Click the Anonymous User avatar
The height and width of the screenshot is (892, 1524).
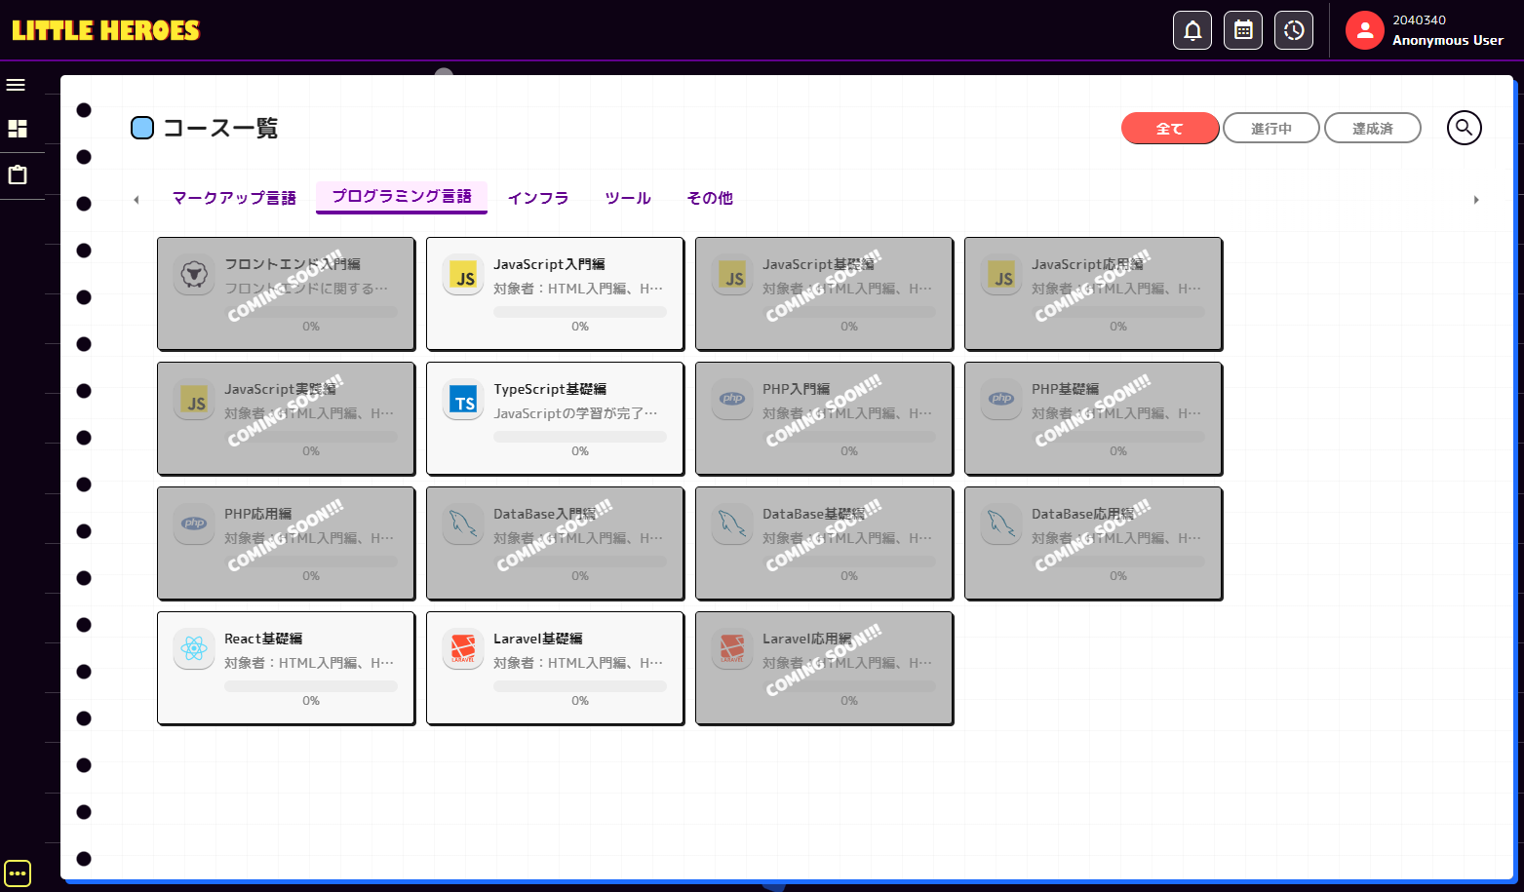tap(1365, 30)
